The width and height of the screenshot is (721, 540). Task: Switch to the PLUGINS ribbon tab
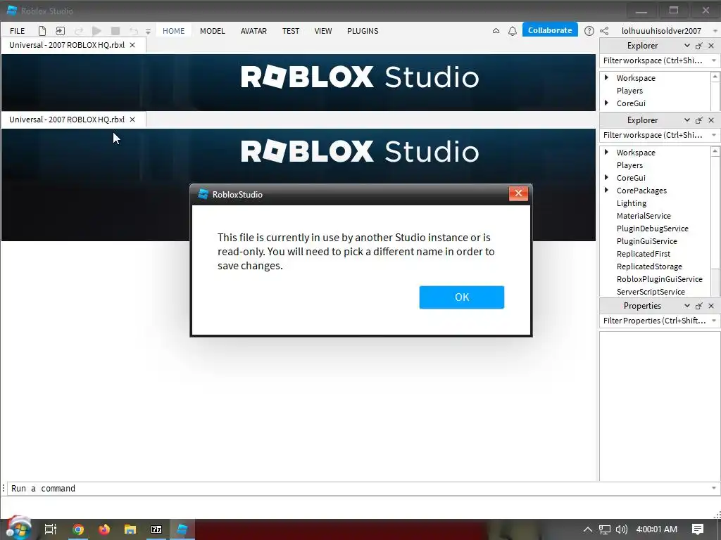click(363, 31)
